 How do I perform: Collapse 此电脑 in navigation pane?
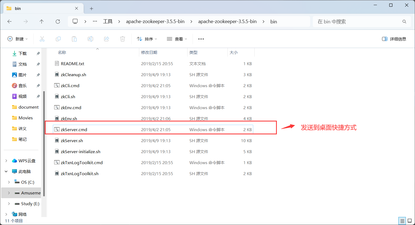pyautogui.click(x=6, y=171)
